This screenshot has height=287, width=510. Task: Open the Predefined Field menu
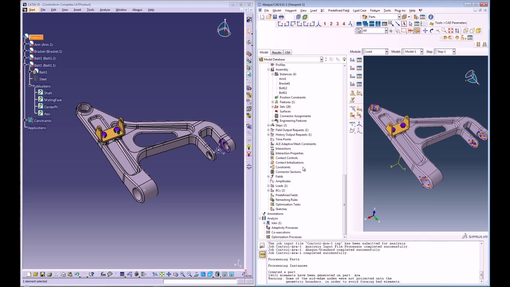338,10
